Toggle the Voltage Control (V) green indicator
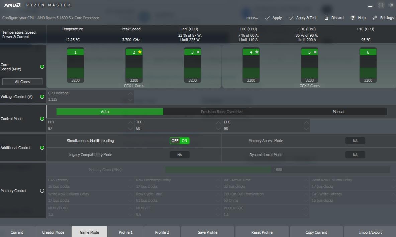The image size is (396, 237). (x=42, y=97)
